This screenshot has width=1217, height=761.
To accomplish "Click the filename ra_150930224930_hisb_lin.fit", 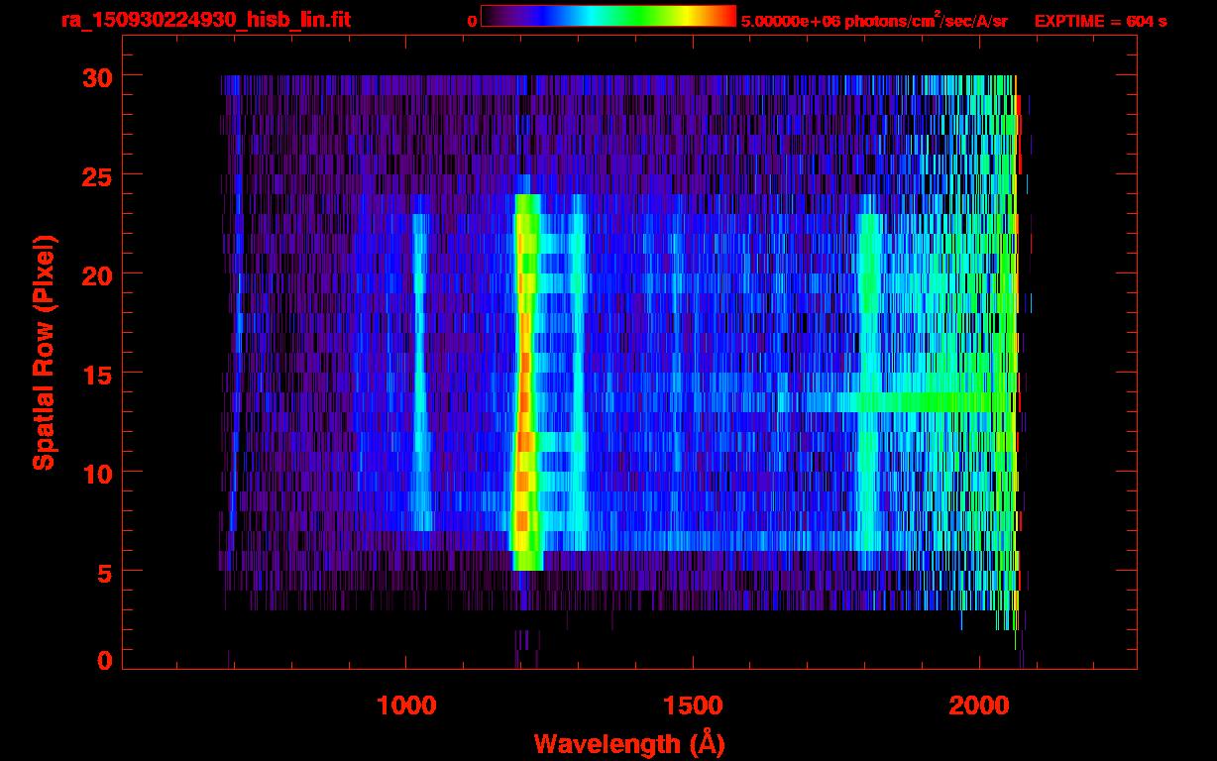I will [205, 20].
